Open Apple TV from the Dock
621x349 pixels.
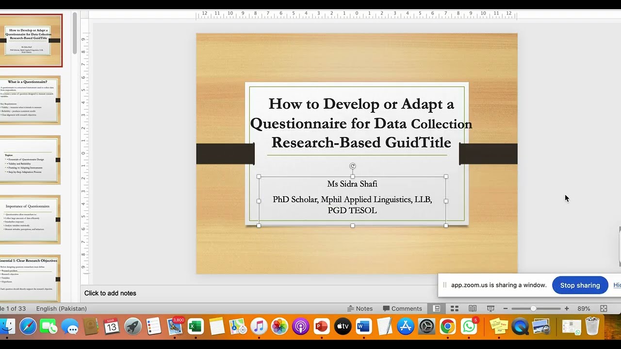(x=343, y=326)
